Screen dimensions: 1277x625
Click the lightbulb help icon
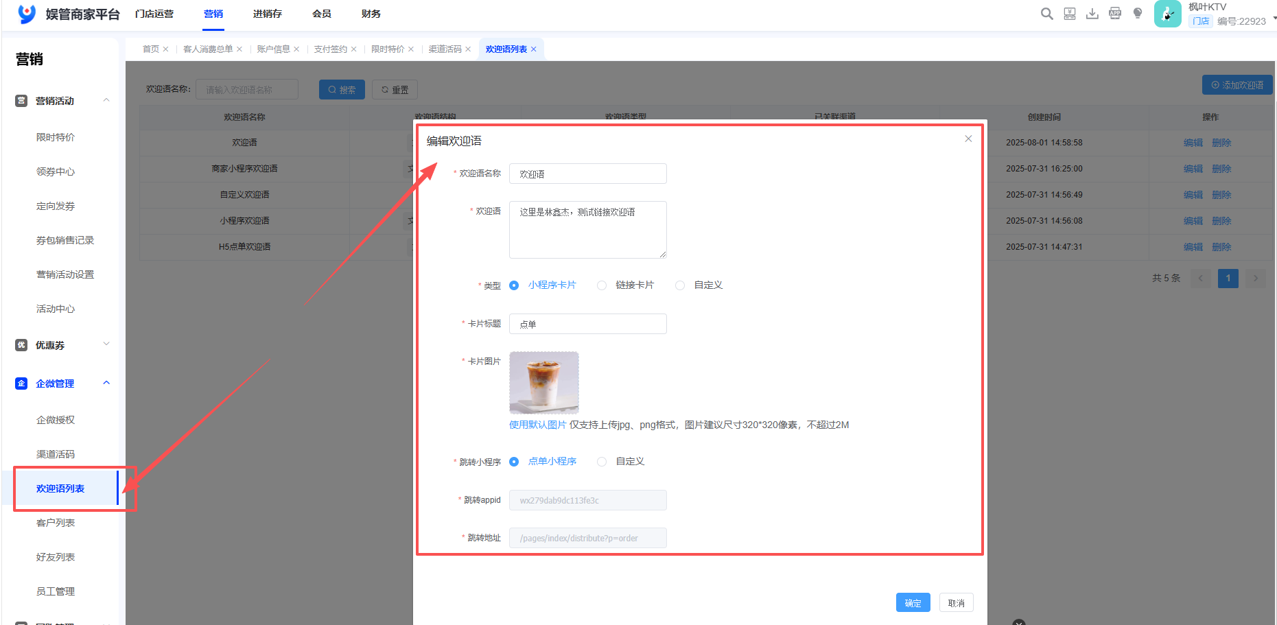[1137, 13]
